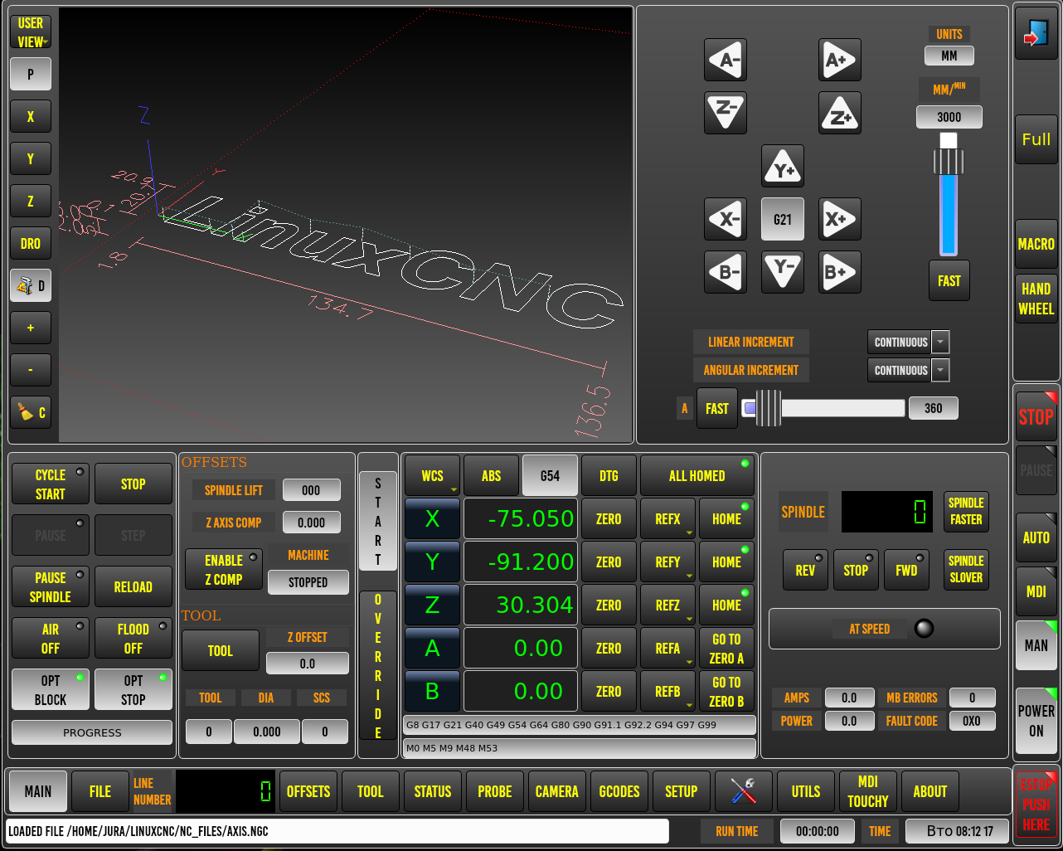Open the PROBE tab
1063x851 pixels.
pos(495,791)
